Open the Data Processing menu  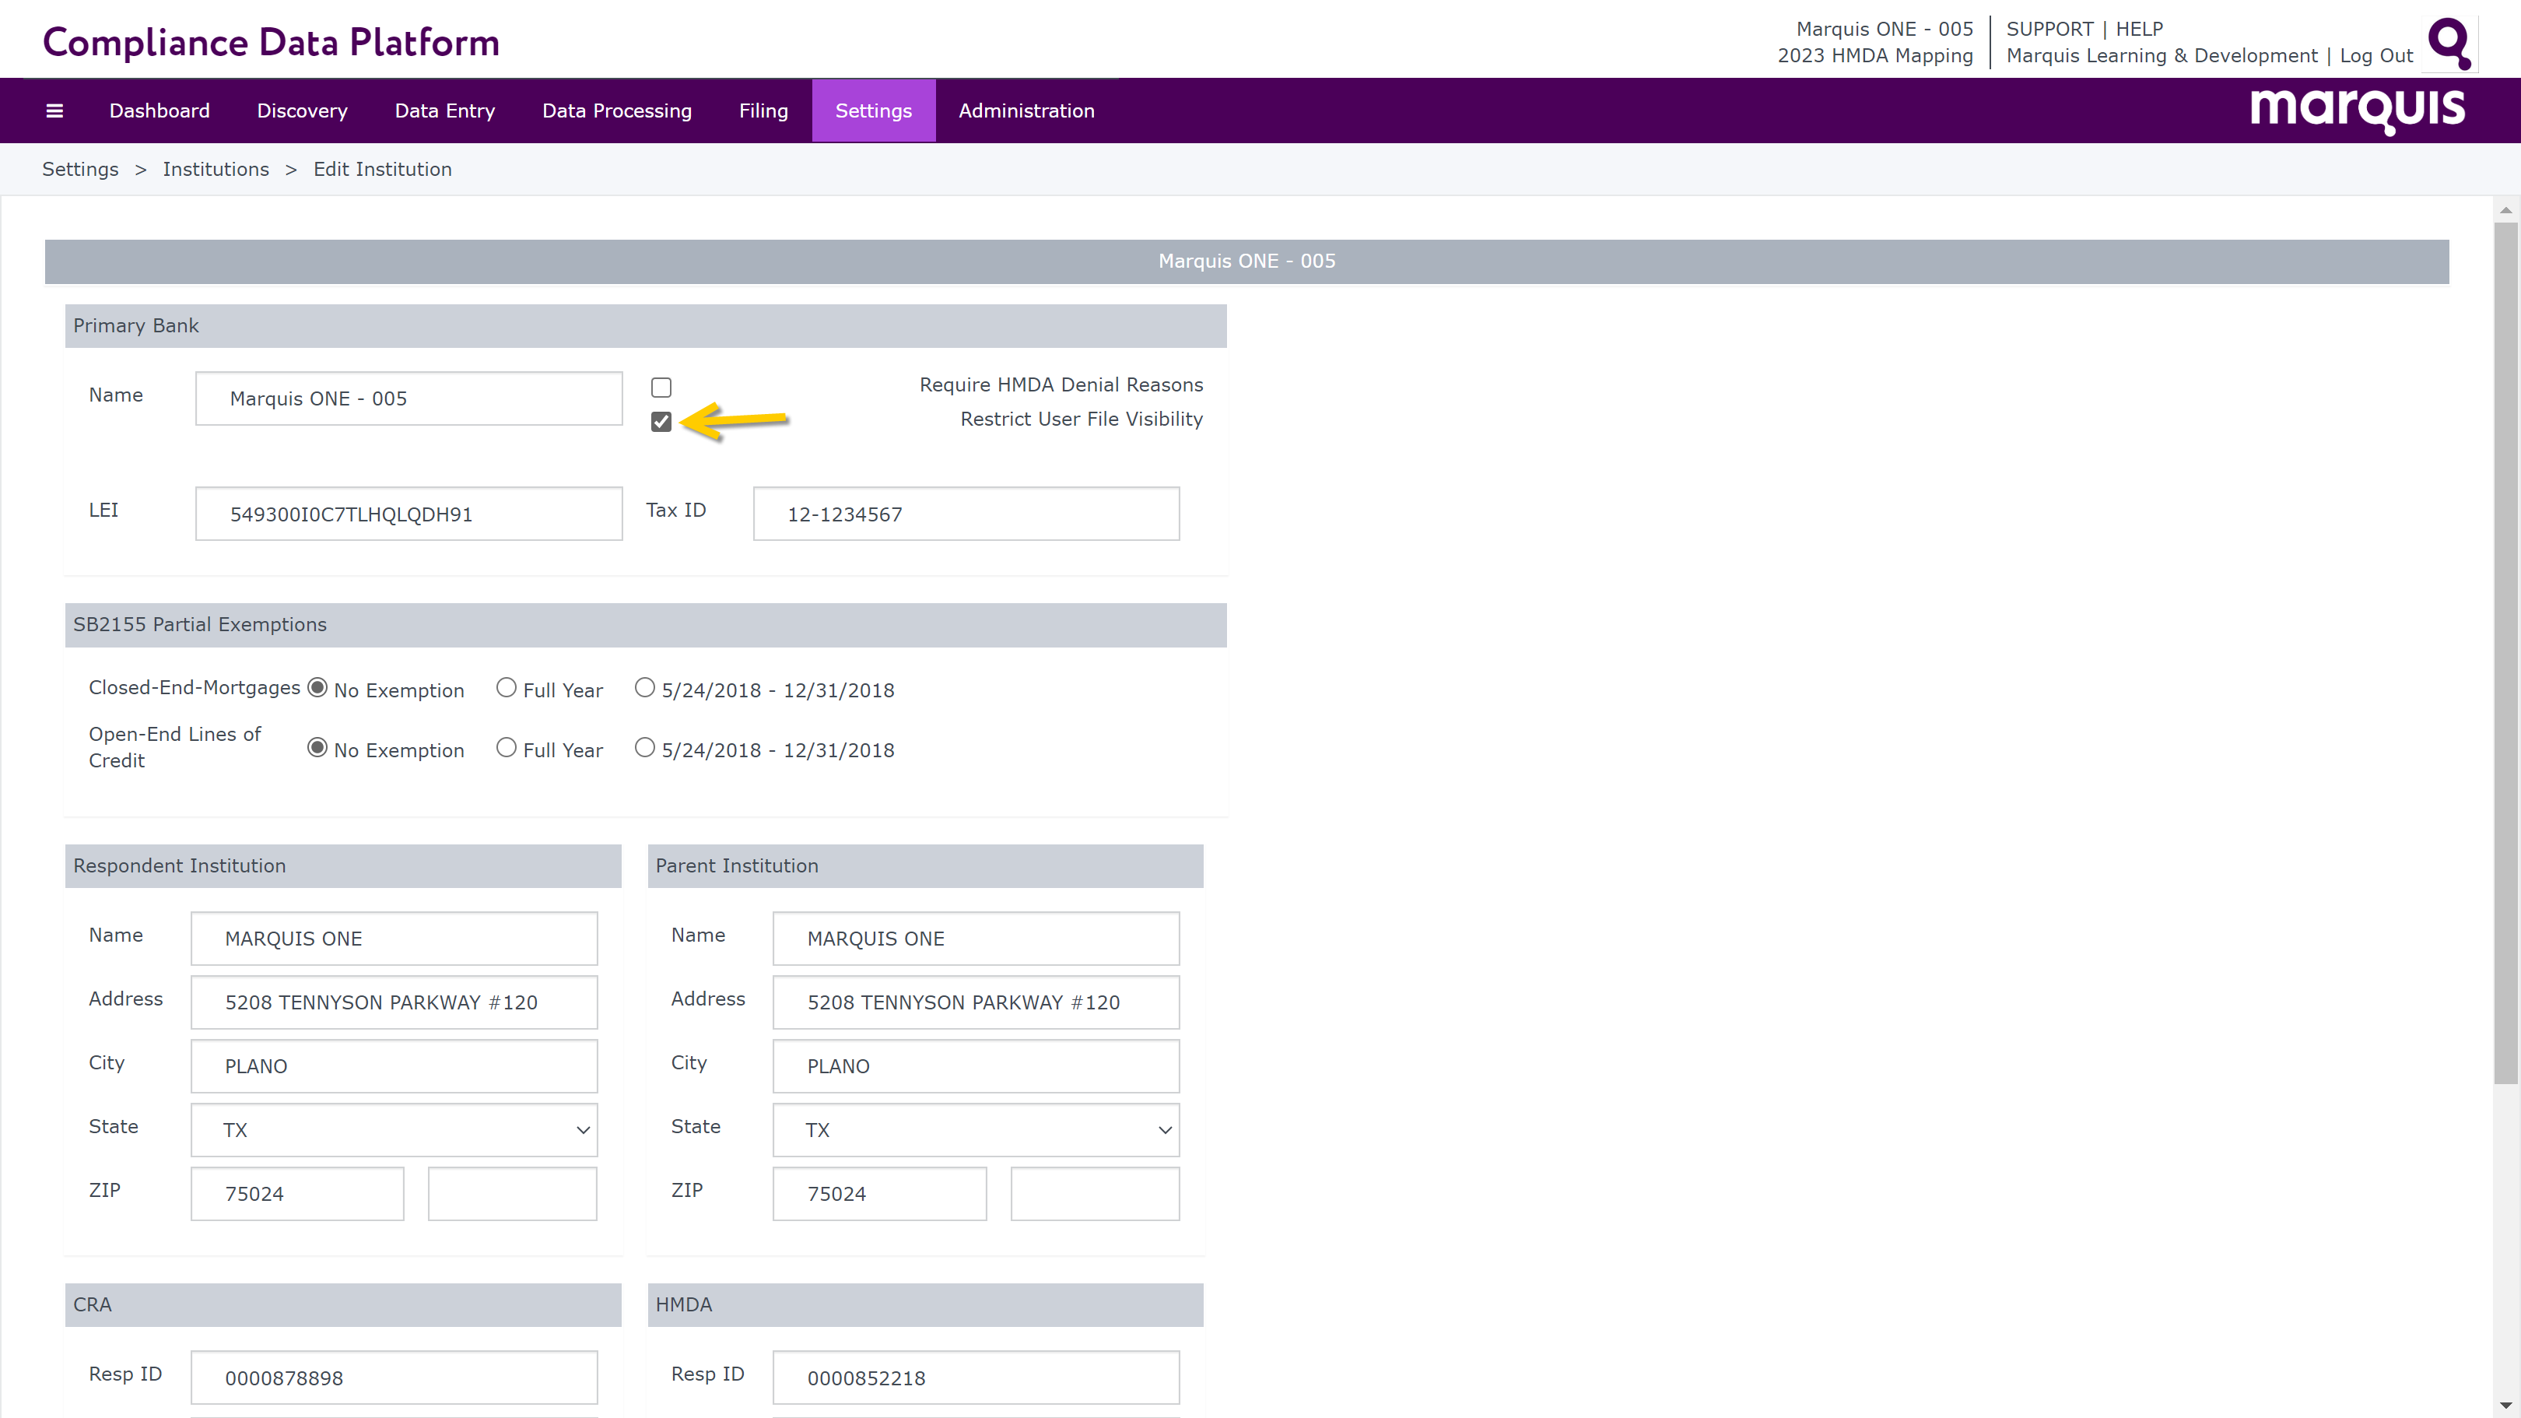[618, 111]
